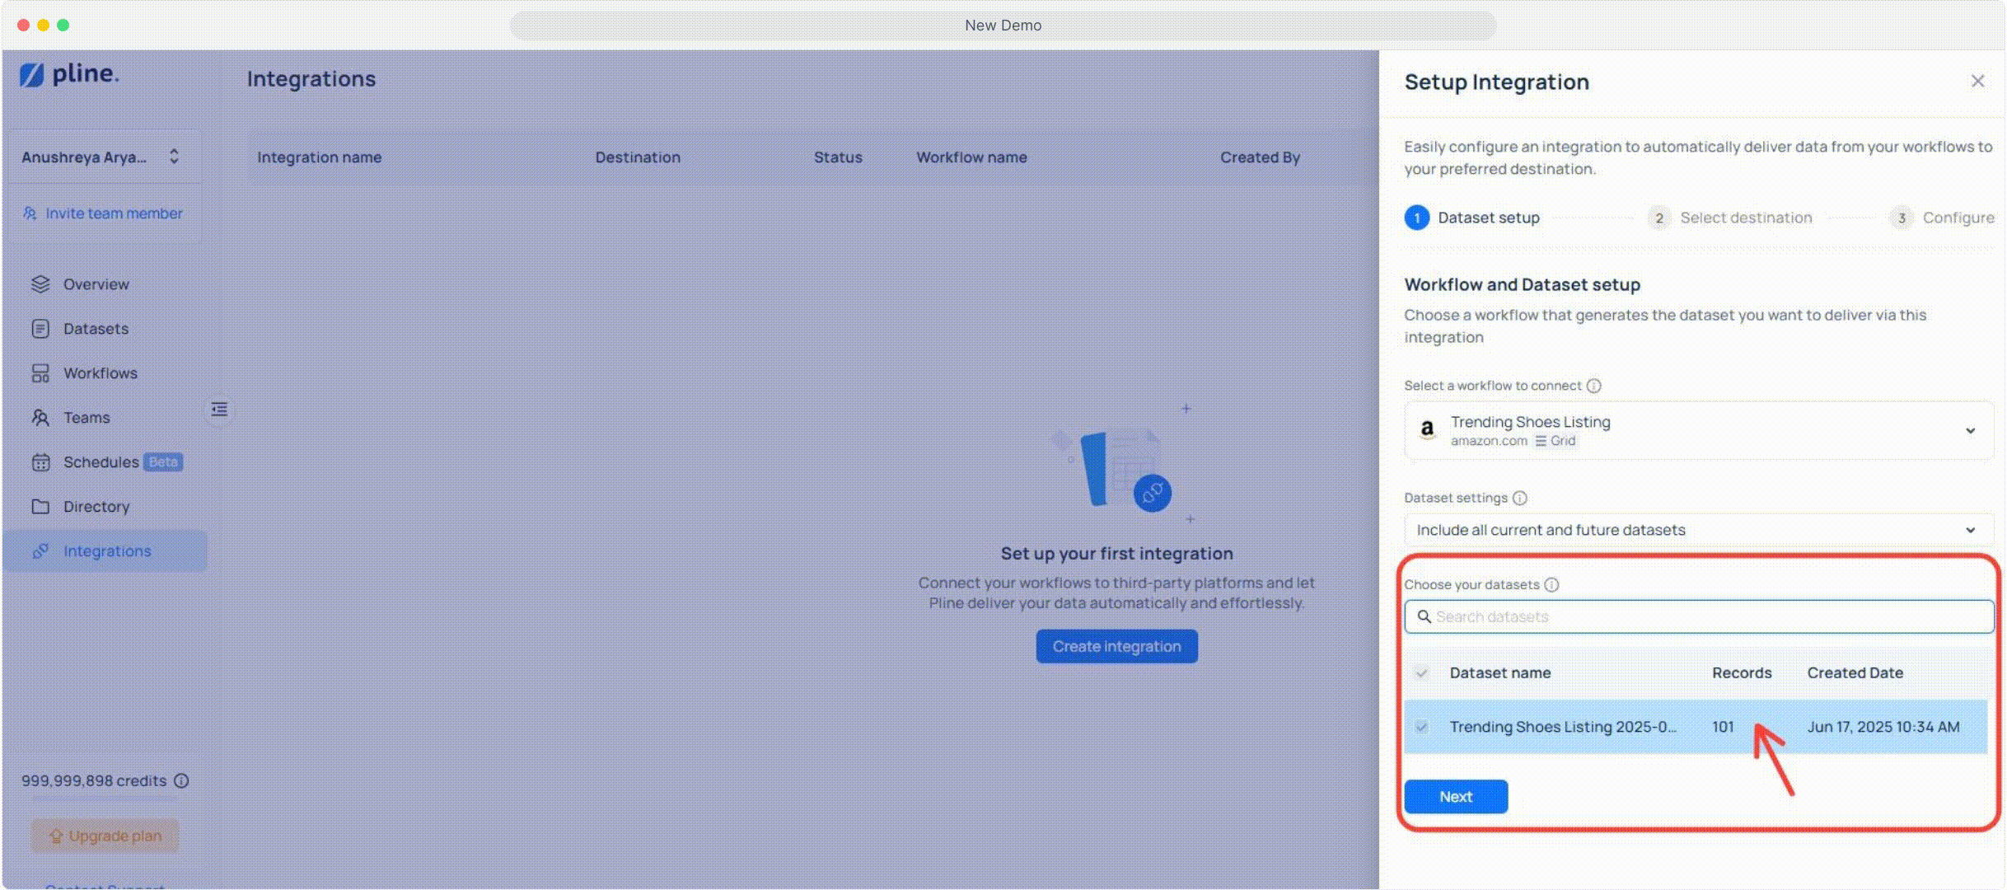Click the Datasets sidebar icon

40,329
